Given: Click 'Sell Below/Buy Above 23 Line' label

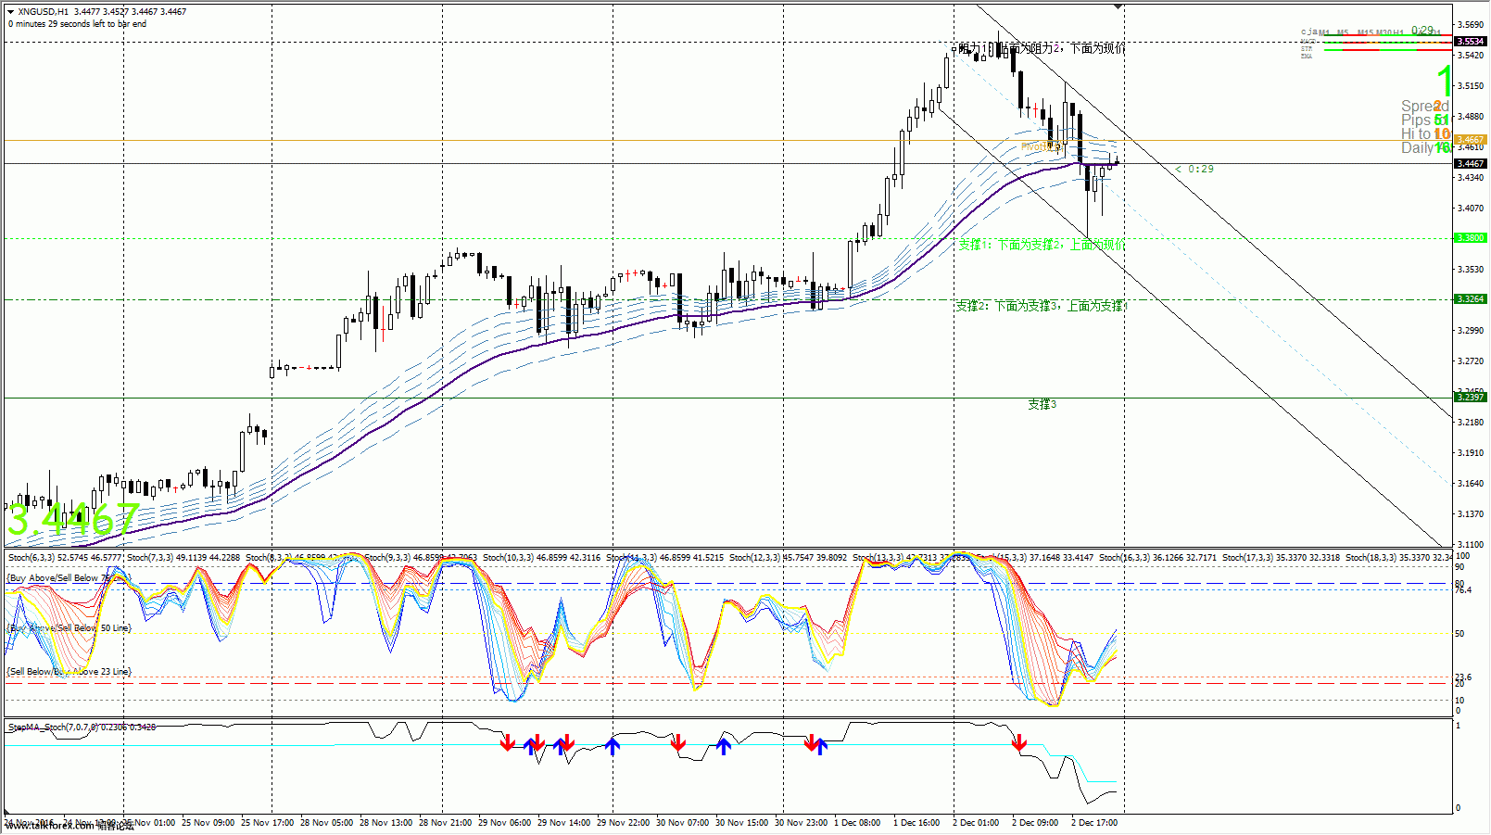Looking at the screenshot, I should (x=69, y=672).
